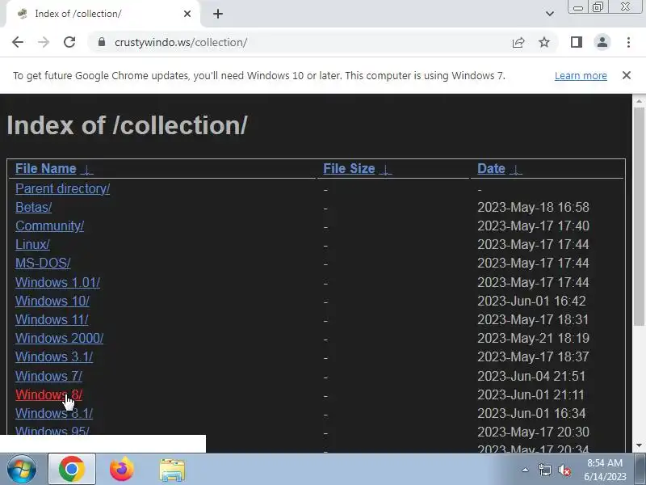This screenshot has height=485, width=646.
Task: Open Windows Explorer from taskbar
Action: (172, 470)
